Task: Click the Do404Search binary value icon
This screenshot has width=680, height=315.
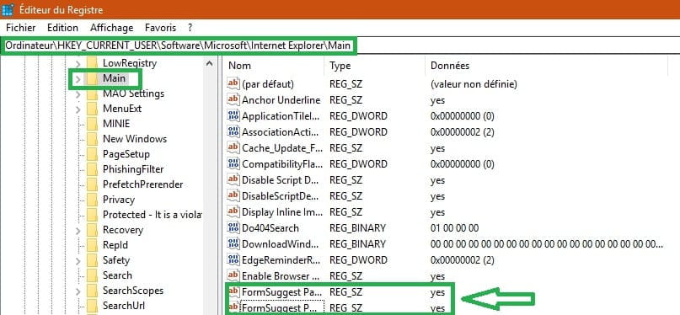Action: pos(233,228)
